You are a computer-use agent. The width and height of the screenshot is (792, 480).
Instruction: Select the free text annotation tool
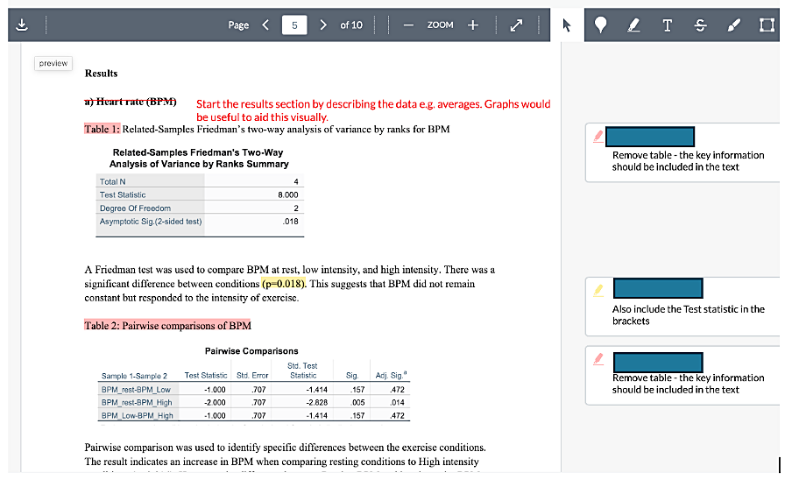pos(668,25)
